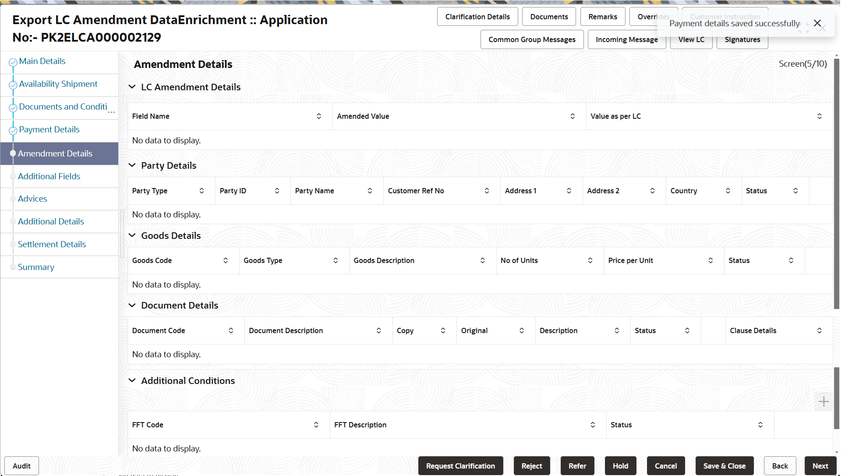Viewport: 841px width, 476px height.
Task: Click the completed checkmark beside Main Details
Action: coord(13,61)
